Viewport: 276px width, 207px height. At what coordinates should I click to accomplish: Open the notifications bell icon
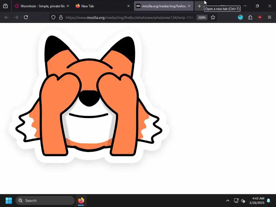pos(269,201)
